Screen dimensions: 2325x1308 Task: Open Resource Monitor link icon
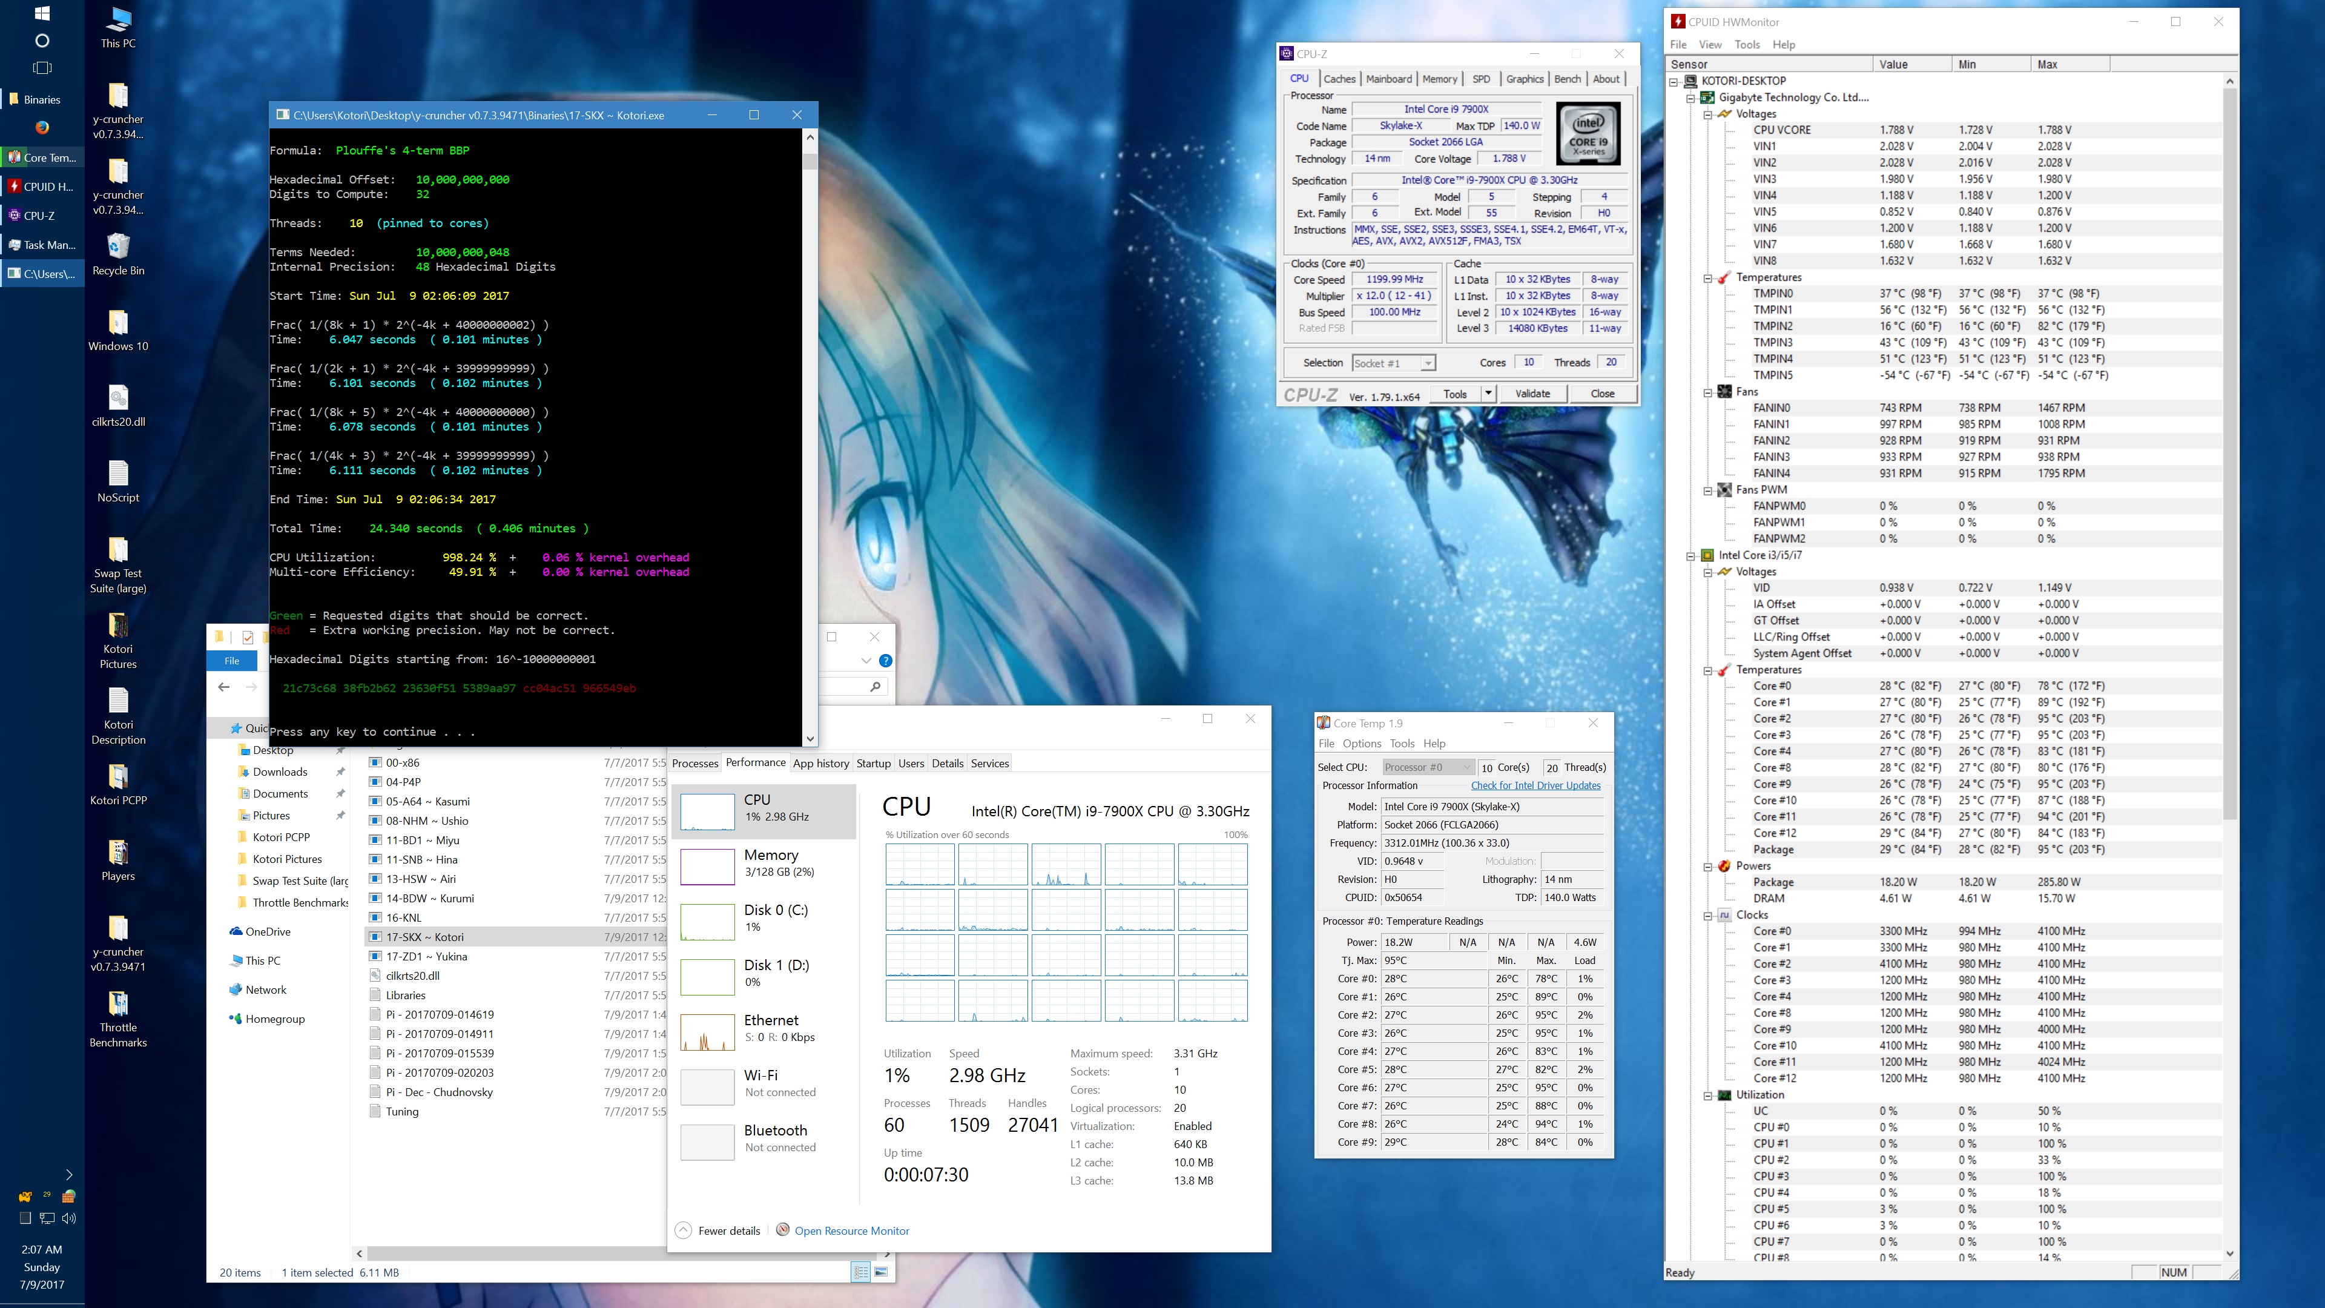tap(782, 1229)
